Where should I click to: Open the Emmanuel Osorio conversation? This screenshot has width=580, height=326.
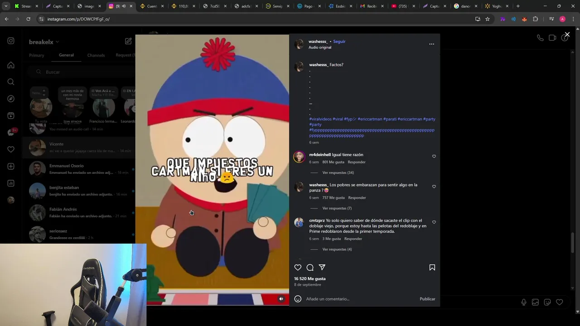[79, 169]
